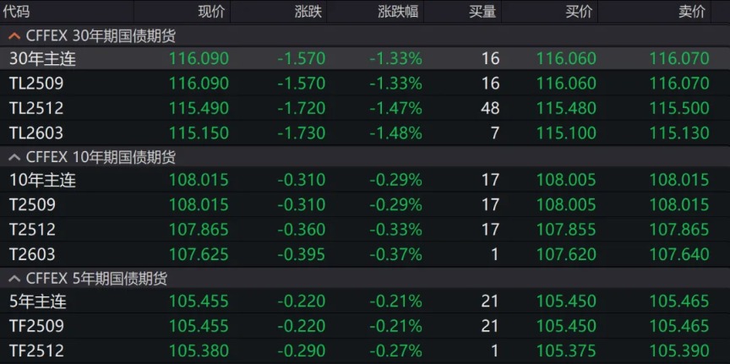Sort by the 现价 column header
The height and width of the screenshot is (364, 730).
tap(211, 12)
